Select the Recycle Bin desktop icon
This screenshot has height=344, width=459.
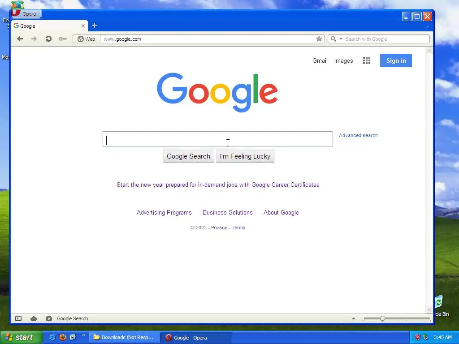coord(442,306)
